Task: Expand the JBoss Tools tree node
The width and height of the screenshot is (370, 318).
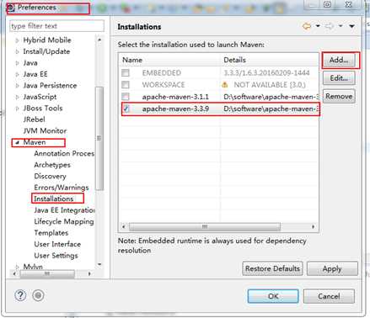Action: coord(17,109)
